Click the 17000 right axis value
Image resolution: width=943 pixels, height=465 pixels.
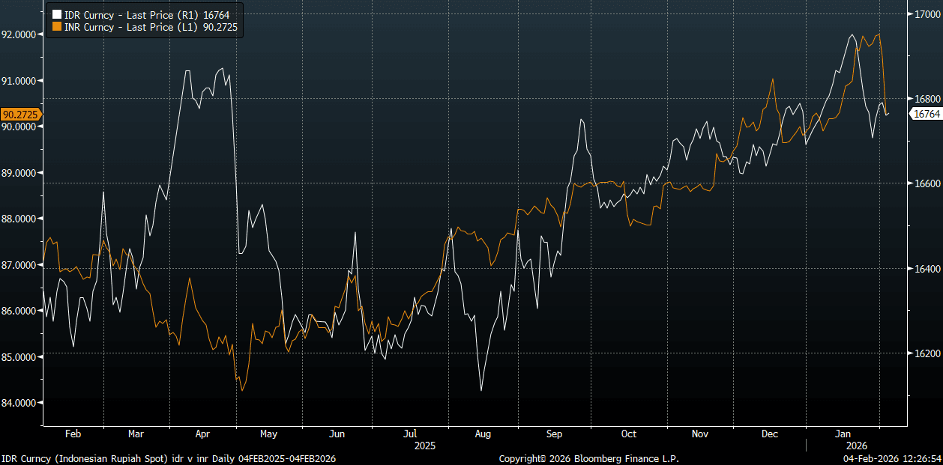(x=923, y=14)
